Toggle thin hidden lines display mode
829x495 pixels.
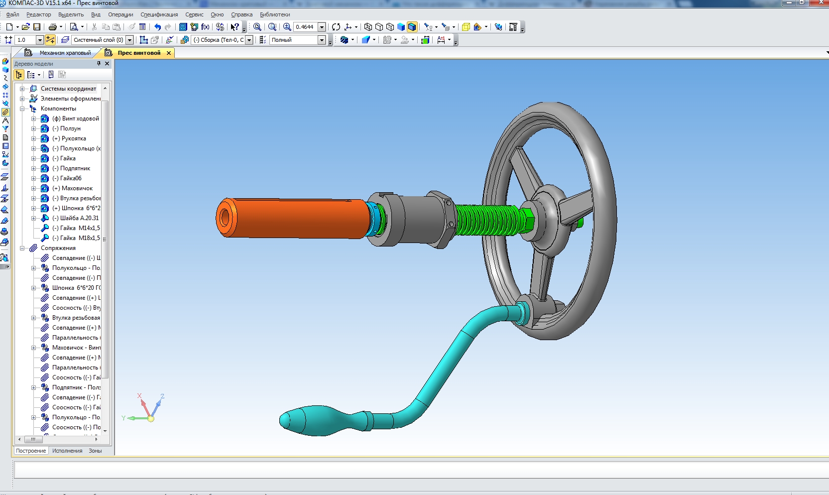click(390, 27)
